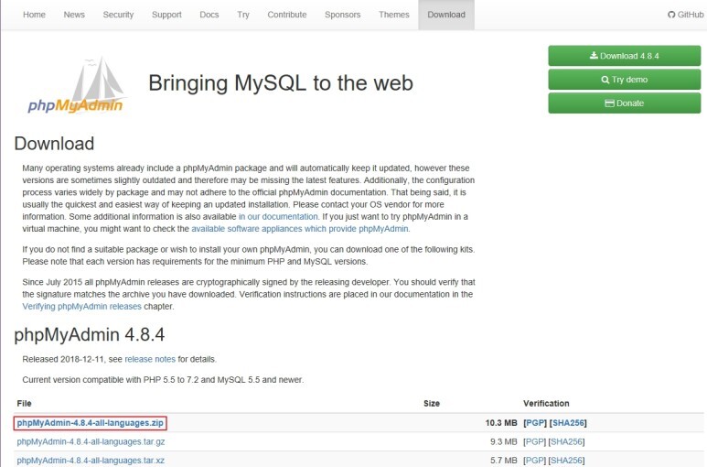707x467 pixels.
Task: Open SHA256 checksum for tar.gz file
Action: pos(567,441)
